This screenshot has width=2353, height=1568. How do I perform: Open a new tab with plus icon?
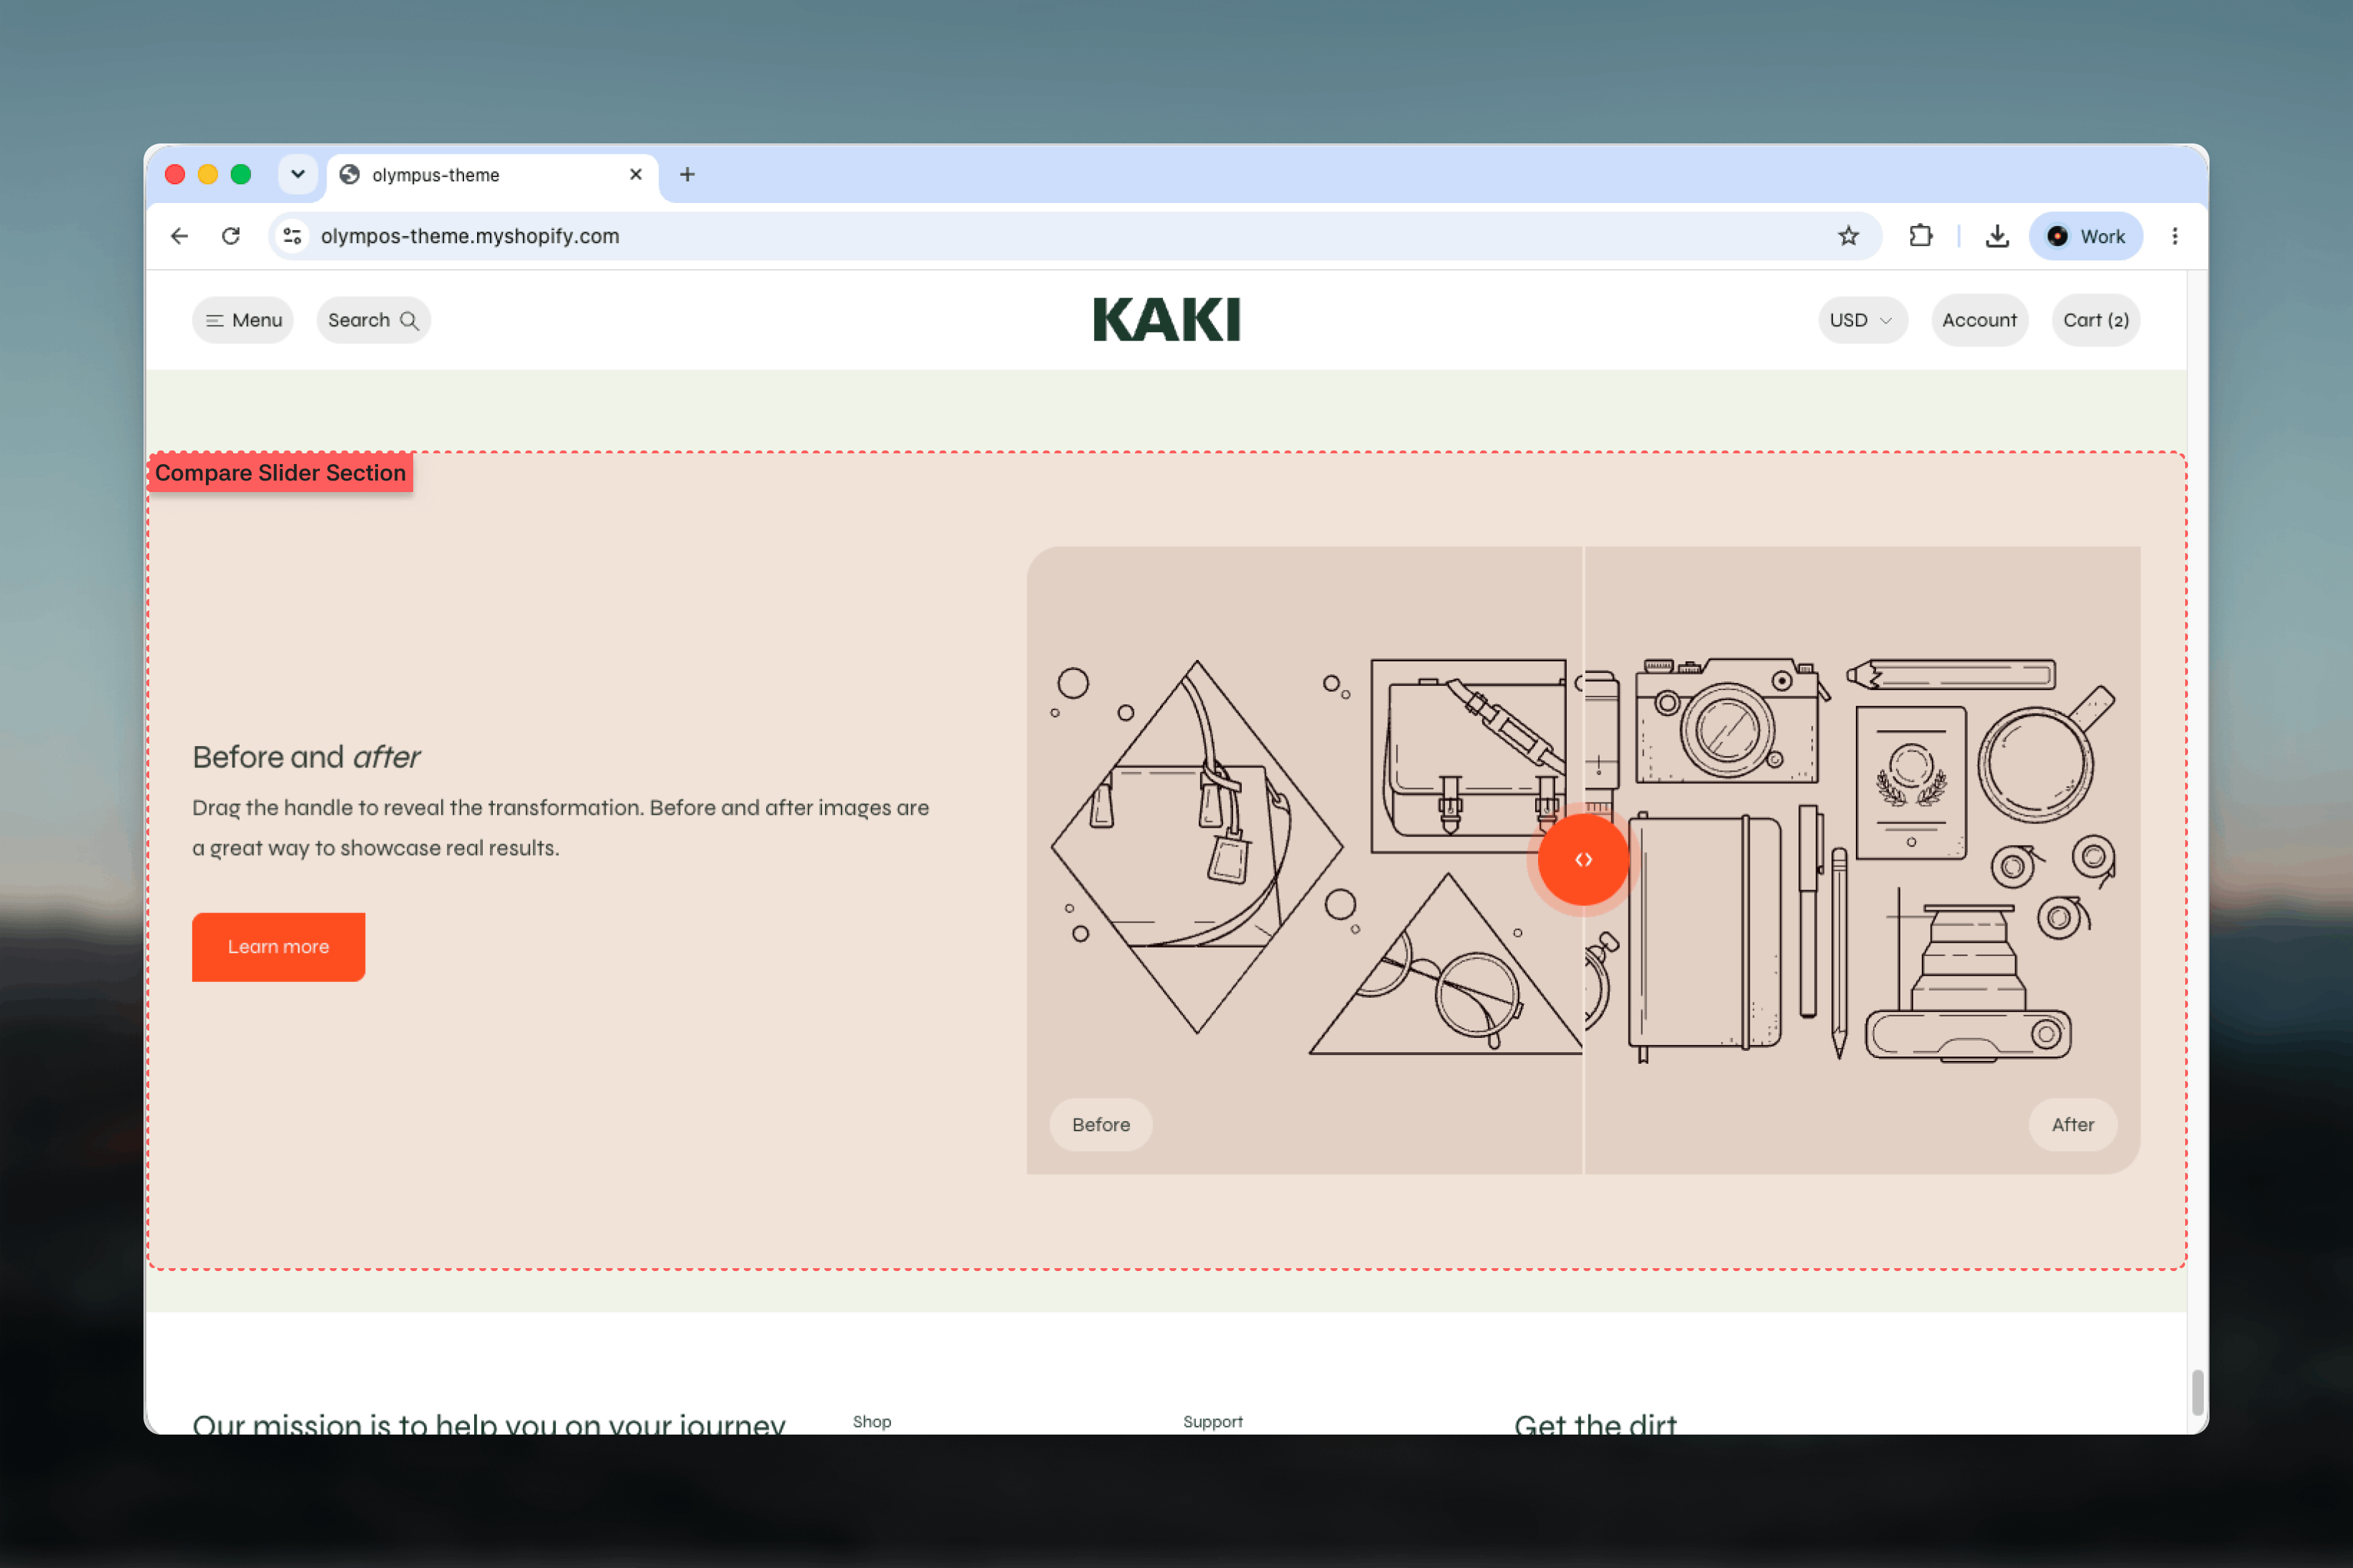tap(687, 175)
